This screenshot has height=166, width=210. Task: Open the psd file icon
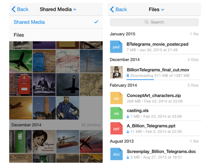[x=116, y=46]
